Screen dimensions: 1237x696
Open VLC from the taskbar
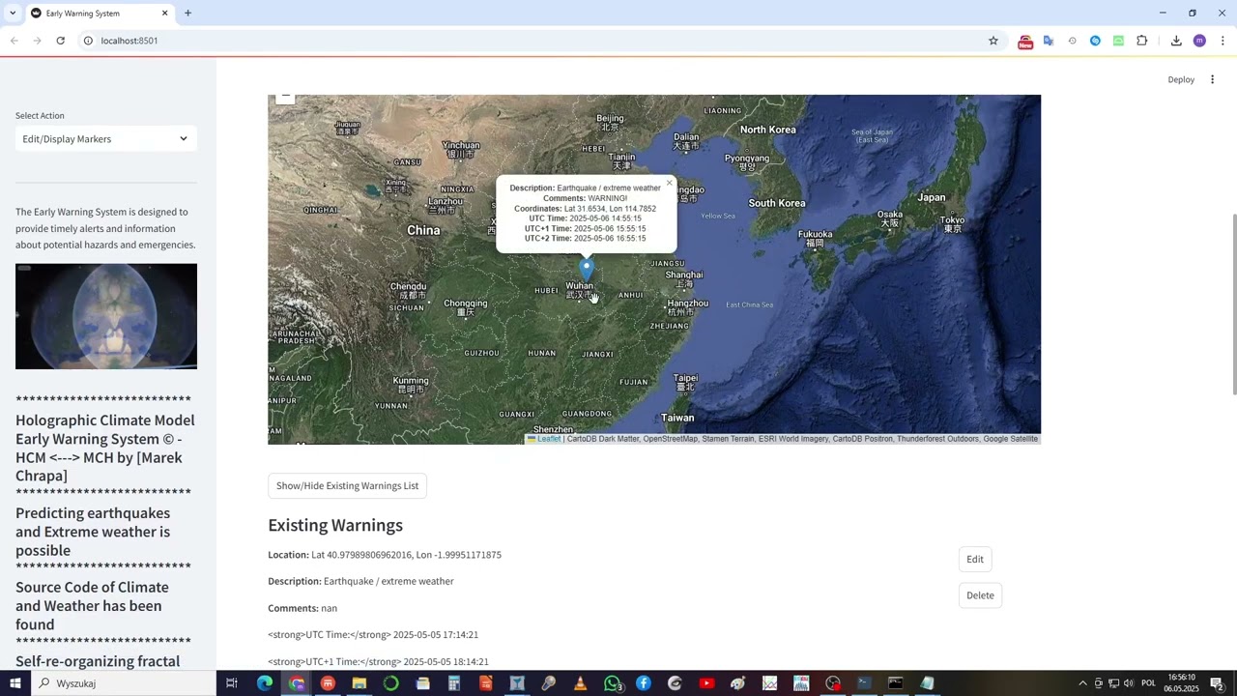[580, 683]
